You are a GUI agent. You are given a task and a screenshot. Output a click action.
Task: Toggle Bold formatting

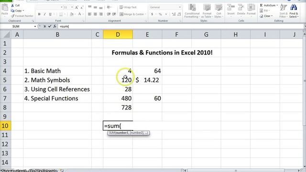tap(39, 14)
